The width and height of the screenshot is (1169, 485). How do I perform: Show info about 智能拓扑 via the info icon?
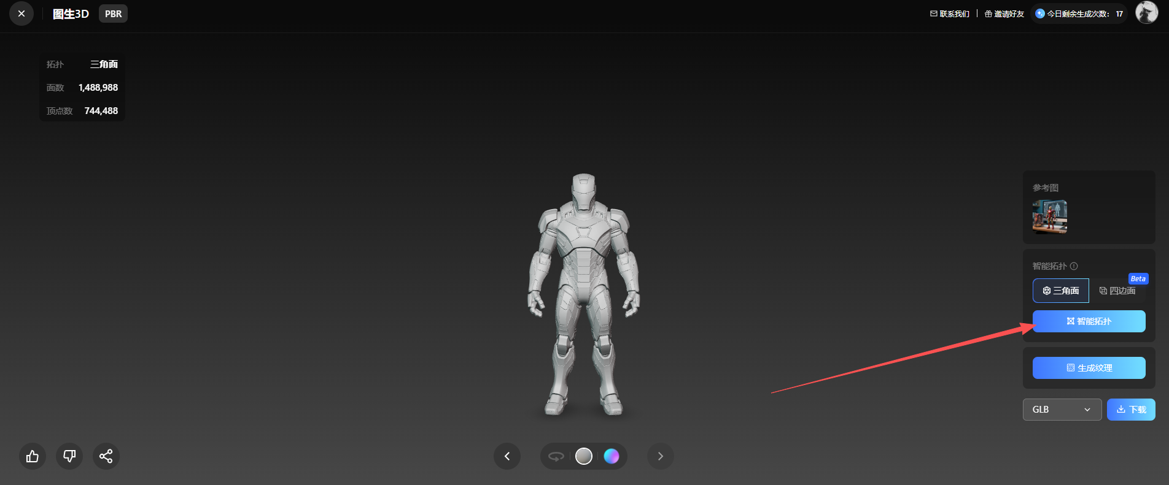pos(1074,266)
